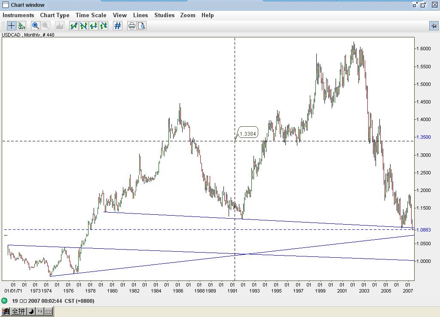This screenshot has width=440, height=317.
Task: Open the Chart Type menu
Action: point(55,15)
